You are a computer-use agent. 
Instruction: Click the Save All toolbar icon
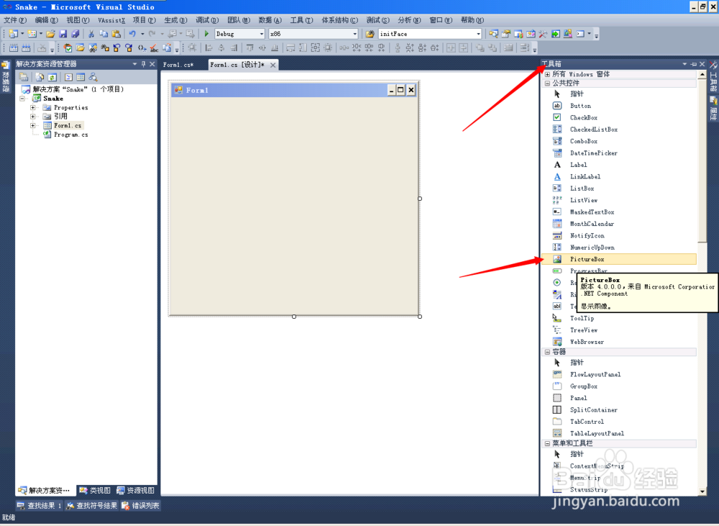coord(75,34)
